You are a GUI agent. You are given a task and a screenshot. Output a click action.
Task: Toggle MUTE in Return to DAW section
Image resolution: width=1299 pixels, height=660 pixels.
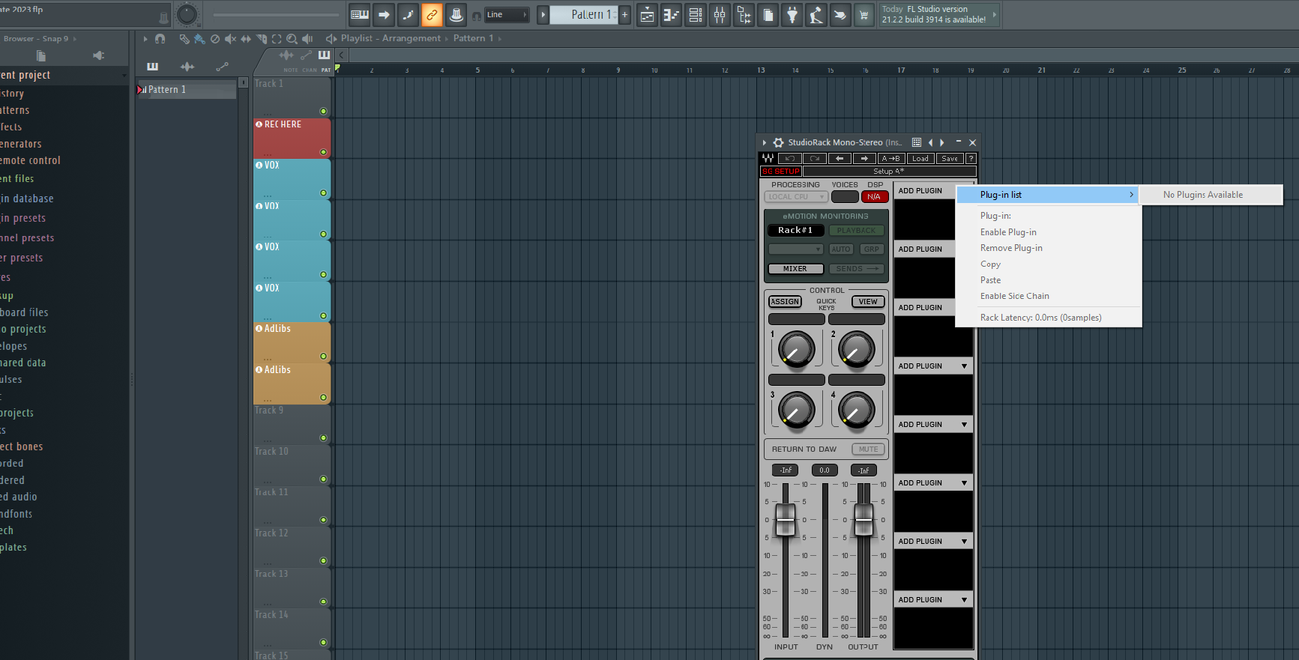[x=868, y=449]
